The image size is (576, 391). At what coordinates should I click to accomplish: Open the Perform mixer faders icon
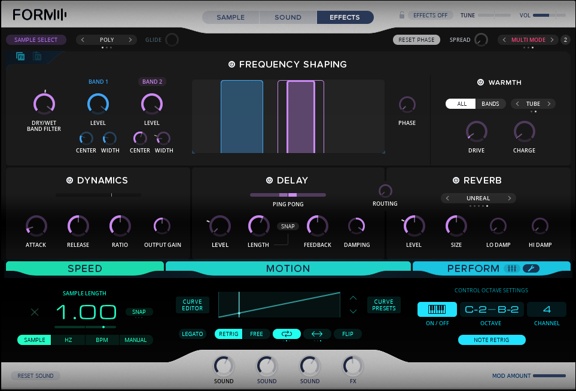pos(512,268)
